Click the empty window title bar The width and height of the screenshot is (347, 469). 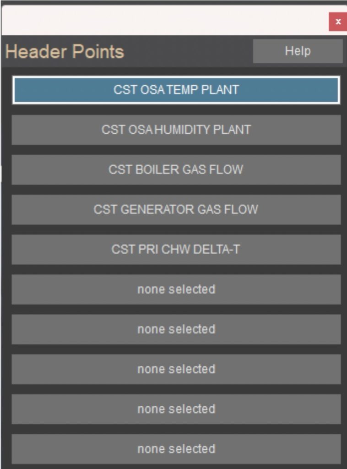click(160, 21)
